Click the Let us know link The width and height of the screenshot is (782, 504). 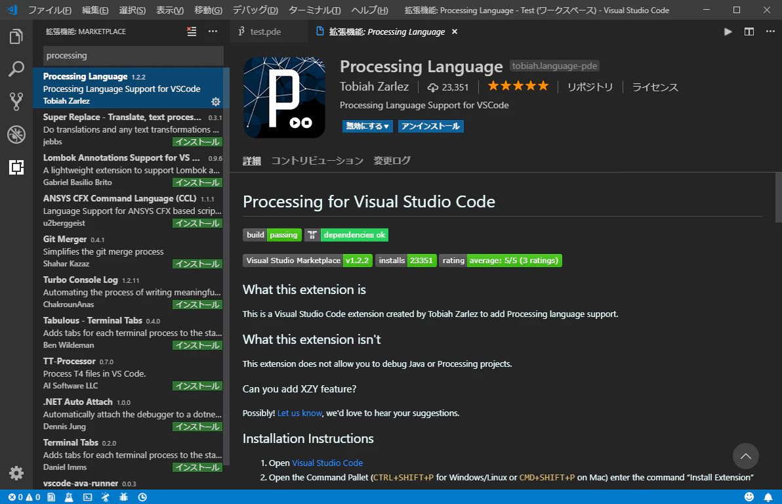click(x=300, y=413)
